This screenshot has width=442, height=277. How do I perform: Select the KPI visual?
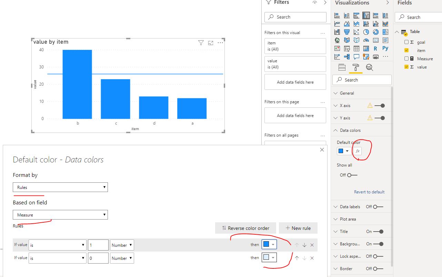[337, 49]
